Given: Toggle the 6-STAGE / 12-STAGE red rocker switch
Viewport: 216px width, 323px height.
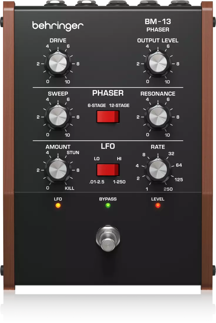Looking at the screenshot, I should pyautogui.click(x=108, y=117).
